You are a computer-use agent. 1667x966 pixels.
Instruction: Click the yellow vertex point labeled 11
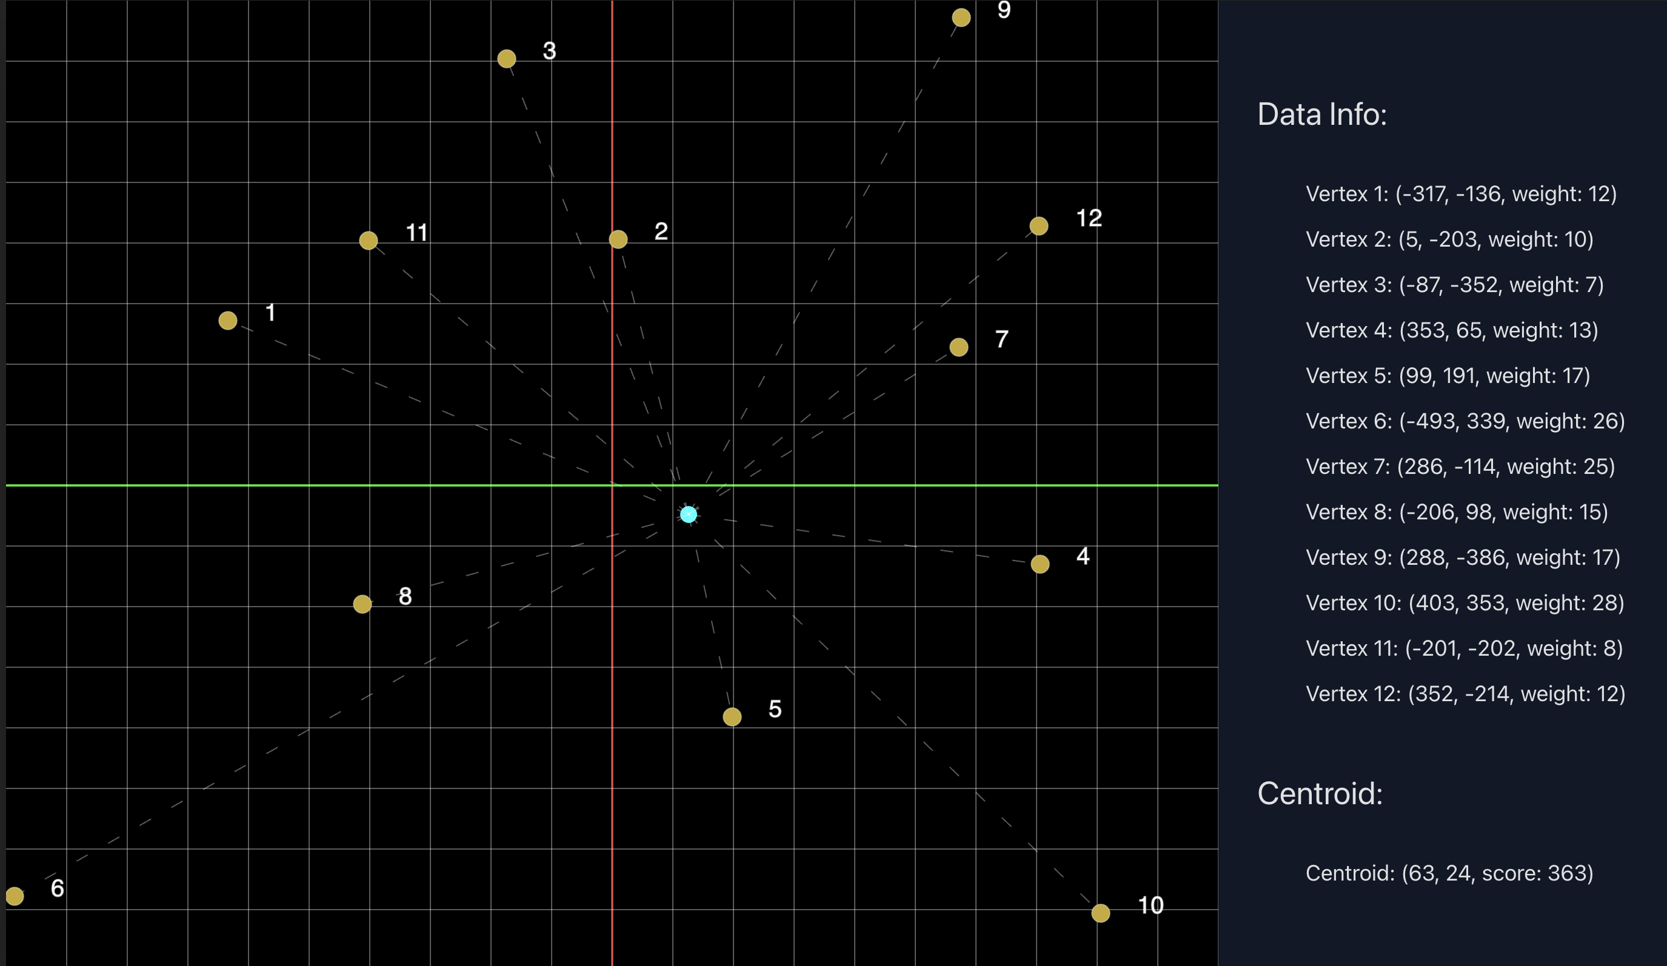coord(369,241)
